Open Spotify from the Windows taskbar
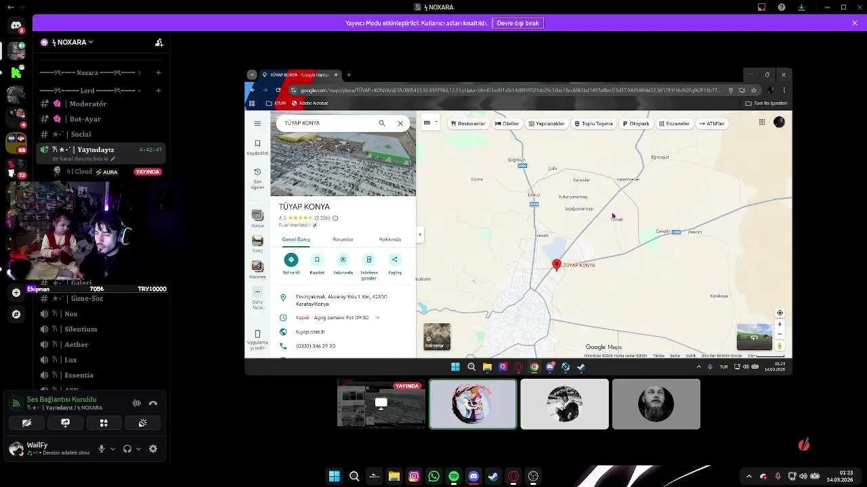Viewport: 867px width, 487px height. 454,476
